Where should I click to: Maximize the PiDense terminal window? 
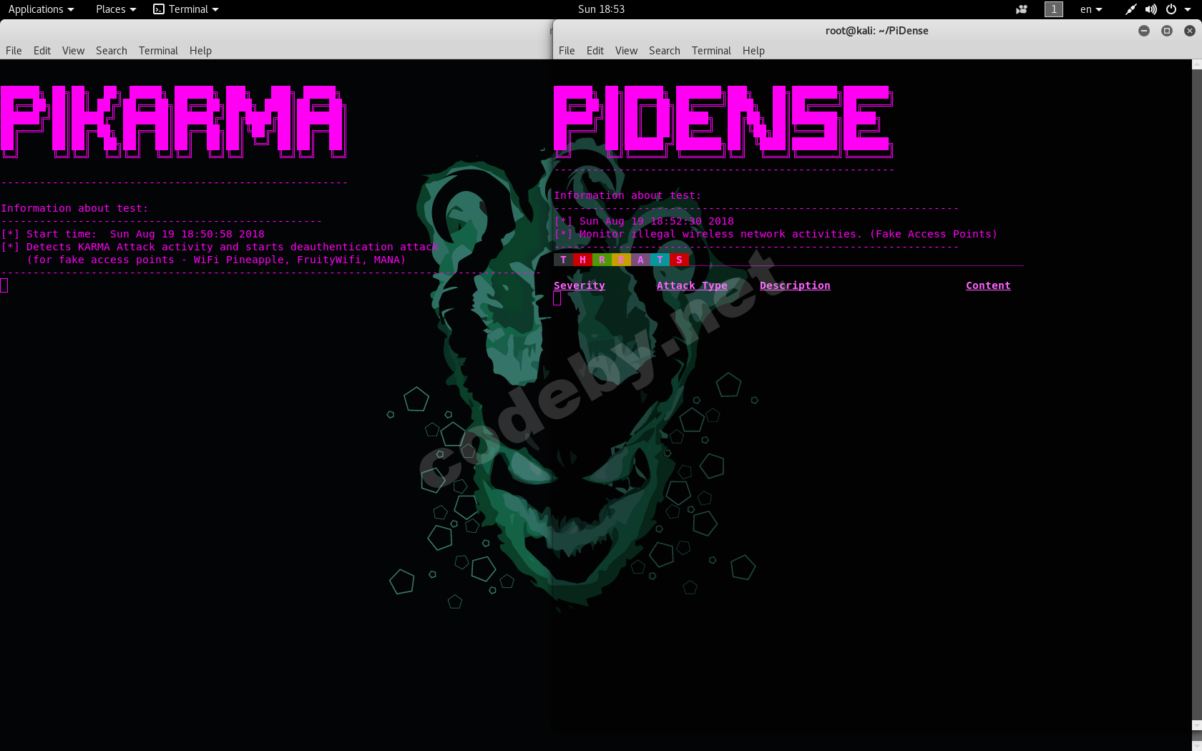pos(1167,31)
